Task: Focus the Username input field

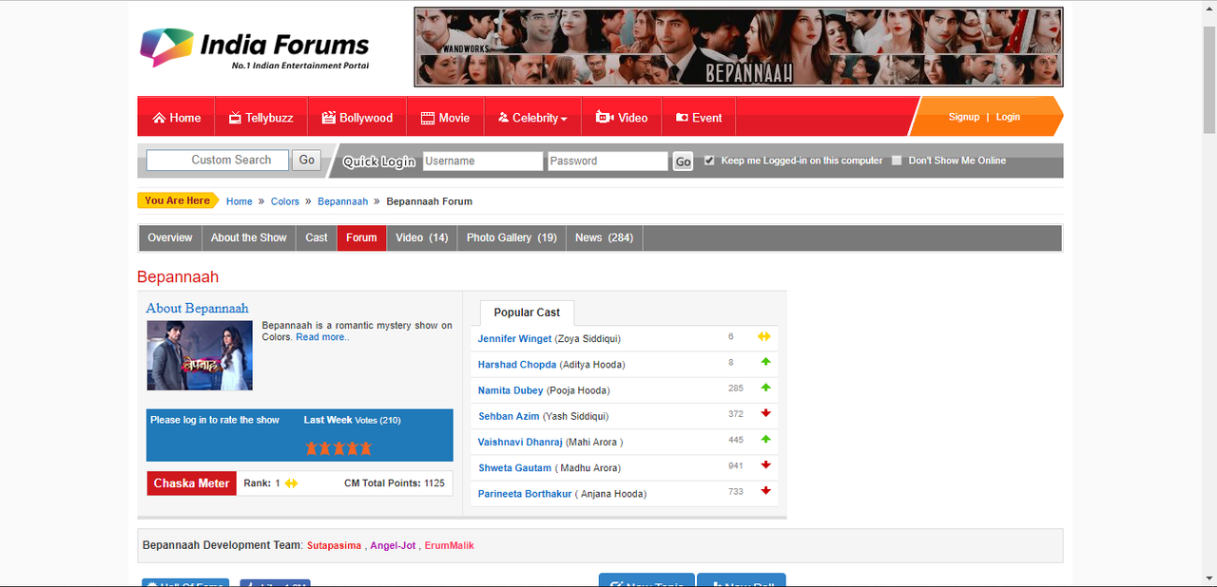Action: [x=483, y=161]
